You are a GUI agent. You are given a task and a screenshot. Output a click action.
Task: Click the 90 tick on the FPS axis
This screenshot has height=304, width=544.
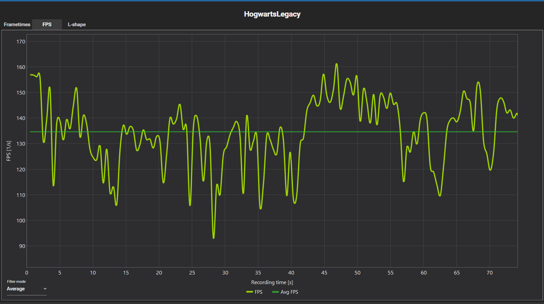22,246
